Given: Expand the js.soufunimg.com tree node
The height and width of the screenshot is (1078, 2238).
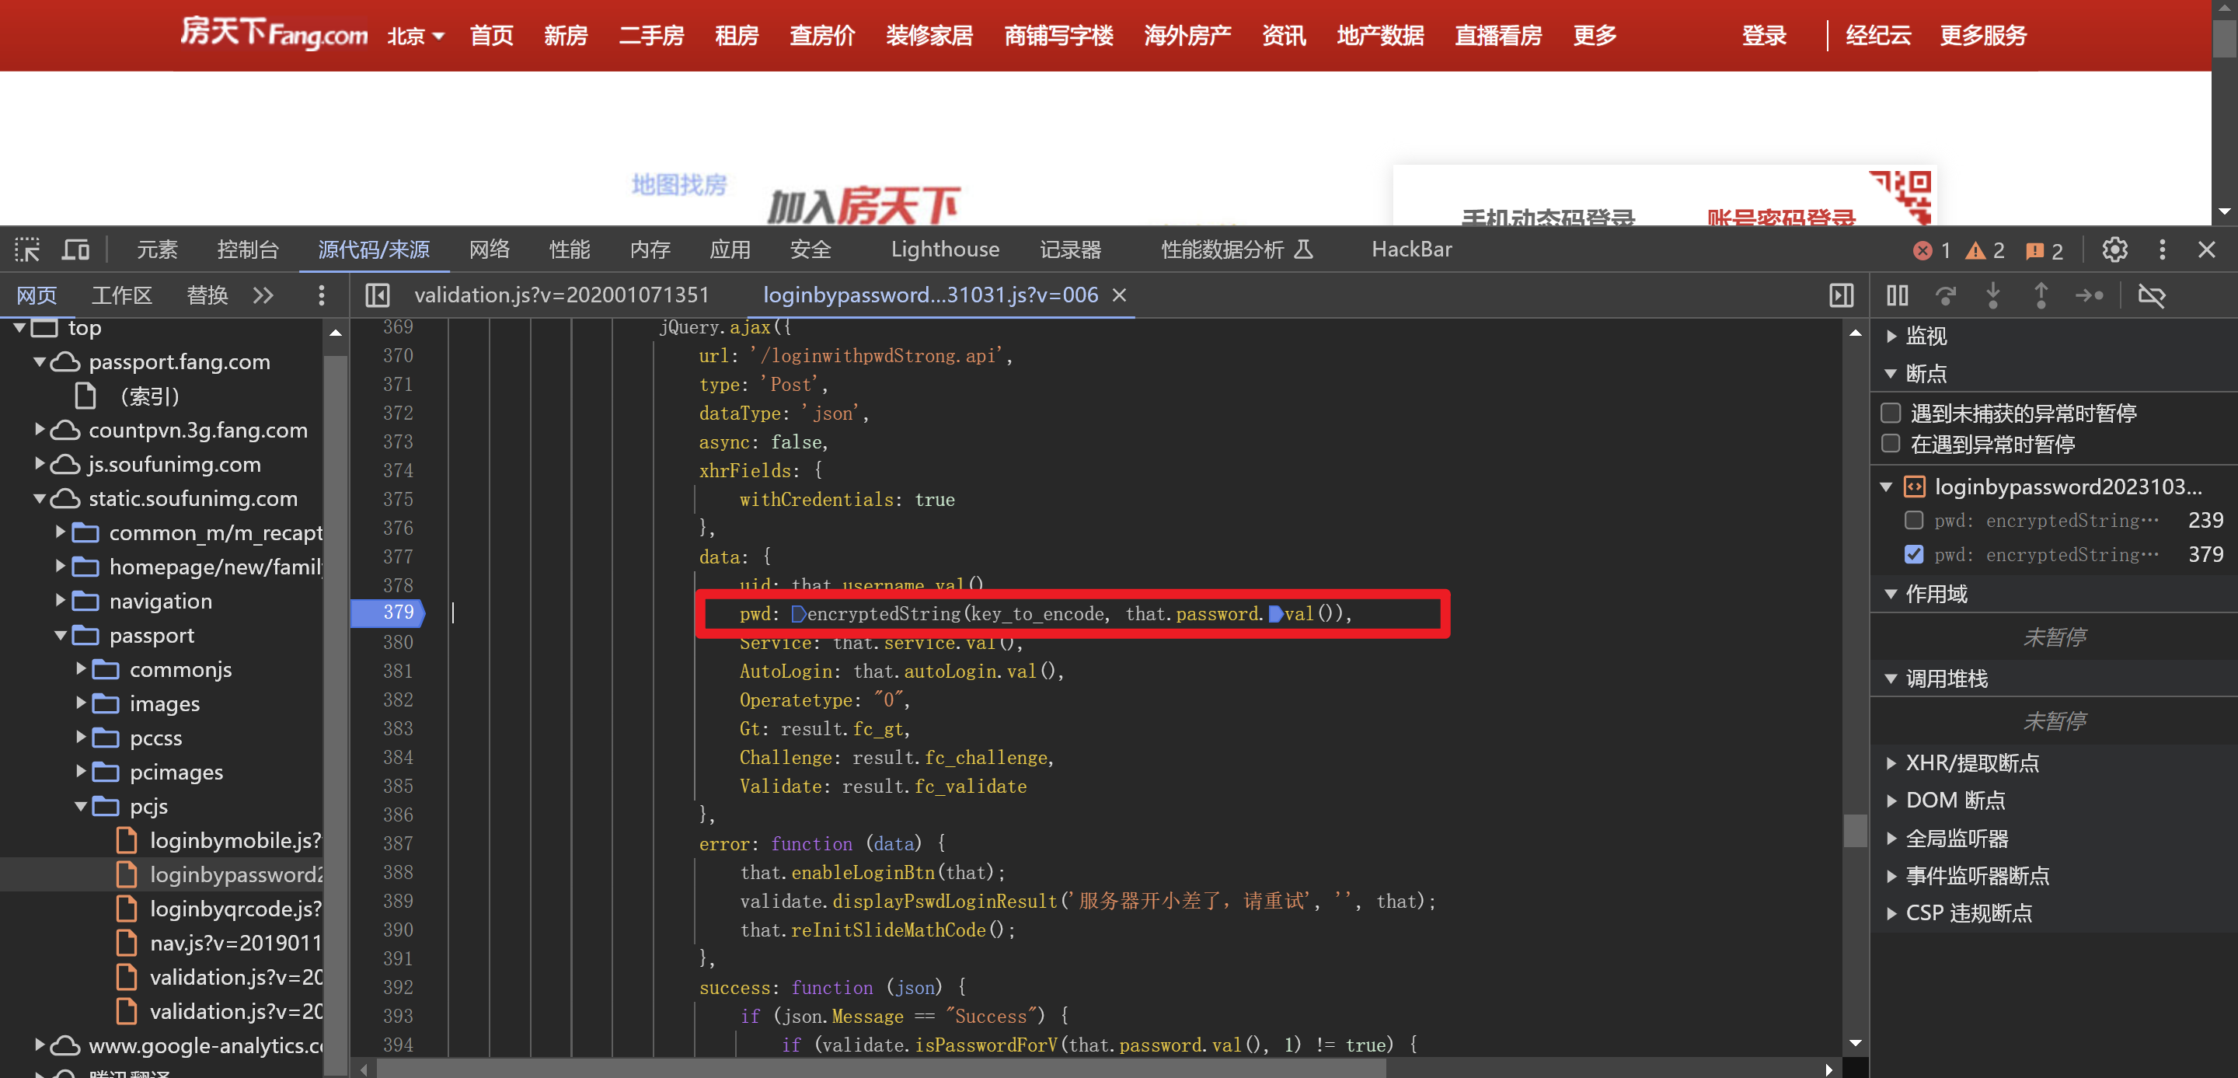Looking at the screenshot, I should pyautogui.click(x=39, y=464).
